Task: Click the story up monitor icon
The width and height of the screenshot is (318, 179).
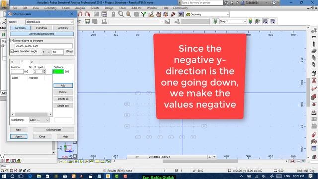Action: click(x=273, y=21)
